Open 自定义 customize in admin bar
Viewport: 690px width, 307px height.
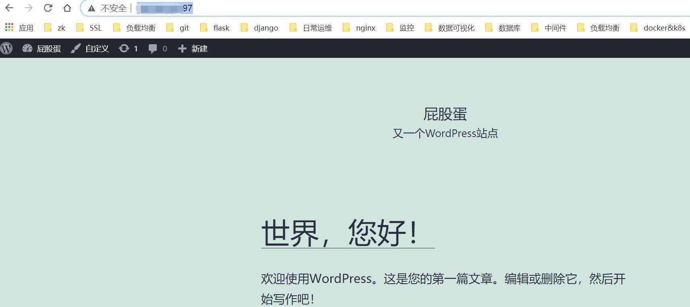pos(90,49)
